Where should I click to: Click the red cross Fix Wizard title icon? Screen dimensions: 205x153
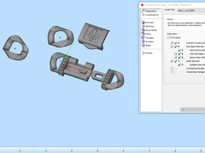(142, 5)
